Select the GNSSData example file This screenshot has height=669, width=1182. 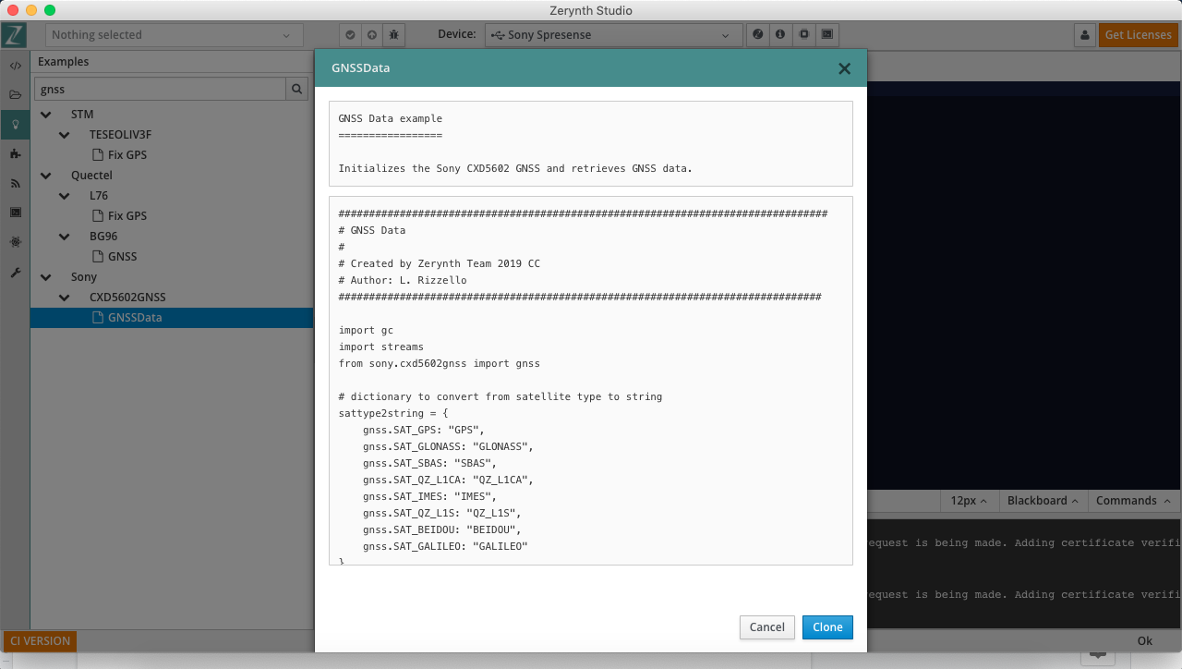click(172, 318)
